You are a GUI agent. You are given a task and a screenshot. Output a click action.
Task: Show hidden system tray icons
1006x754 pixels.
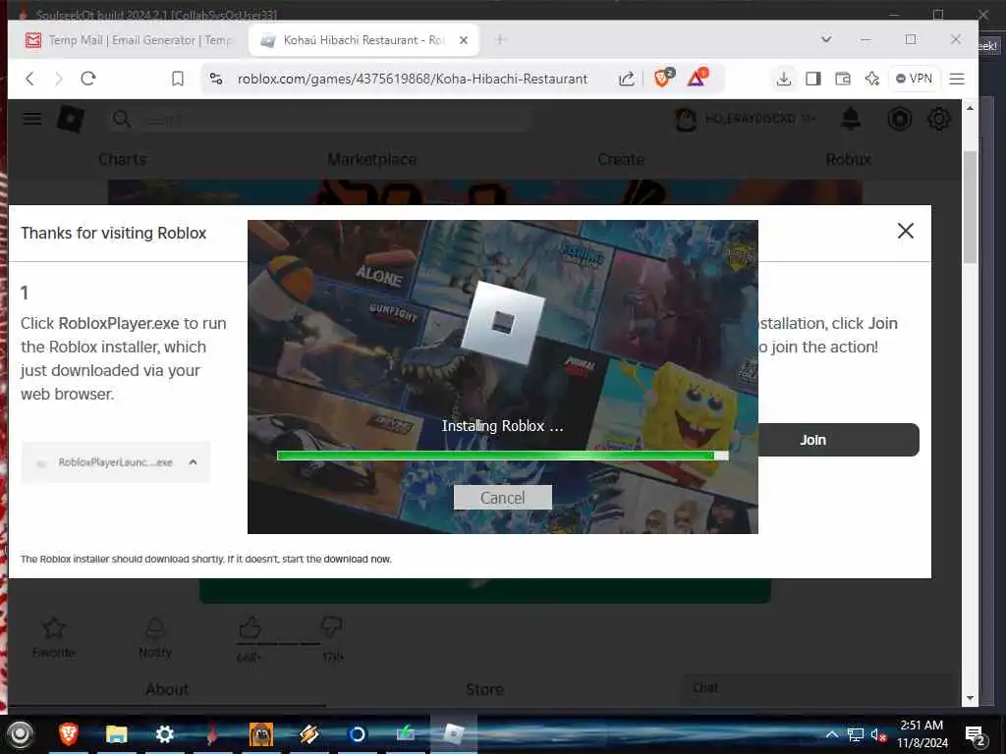831,734
